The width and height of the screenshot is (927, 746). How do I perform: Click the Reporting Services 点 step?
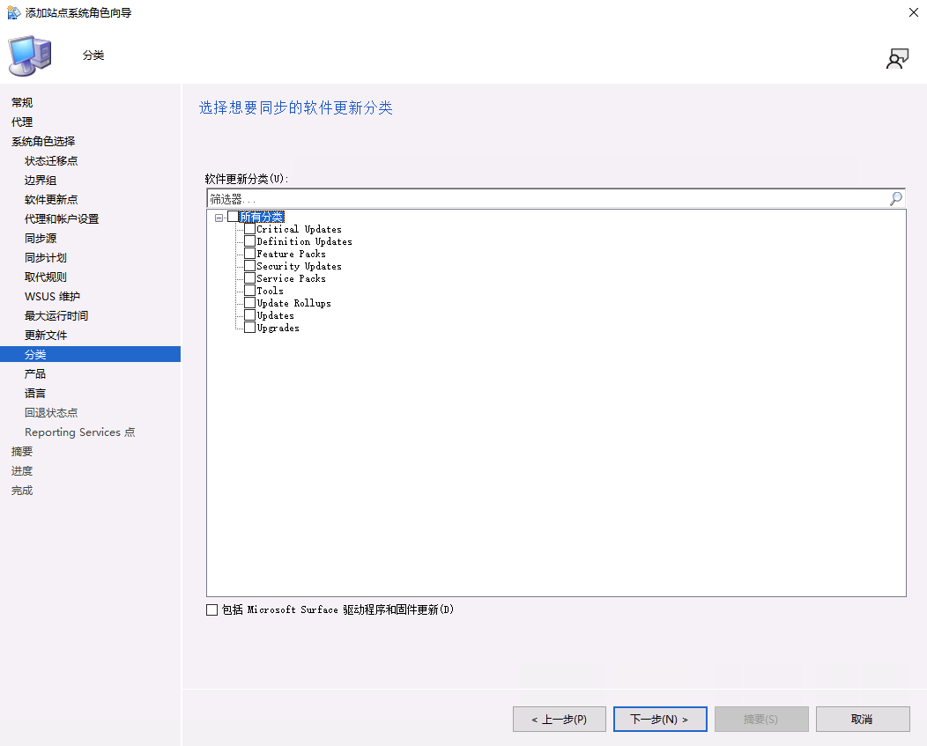click(80, 432)
